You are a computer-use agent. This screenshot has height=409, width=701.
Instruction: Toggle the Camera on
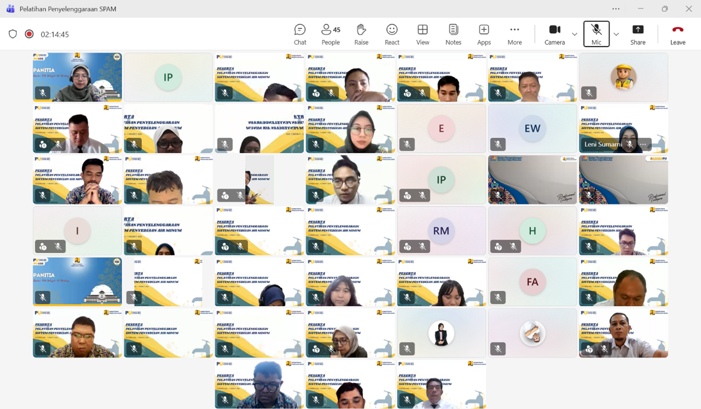click(554, 34)
